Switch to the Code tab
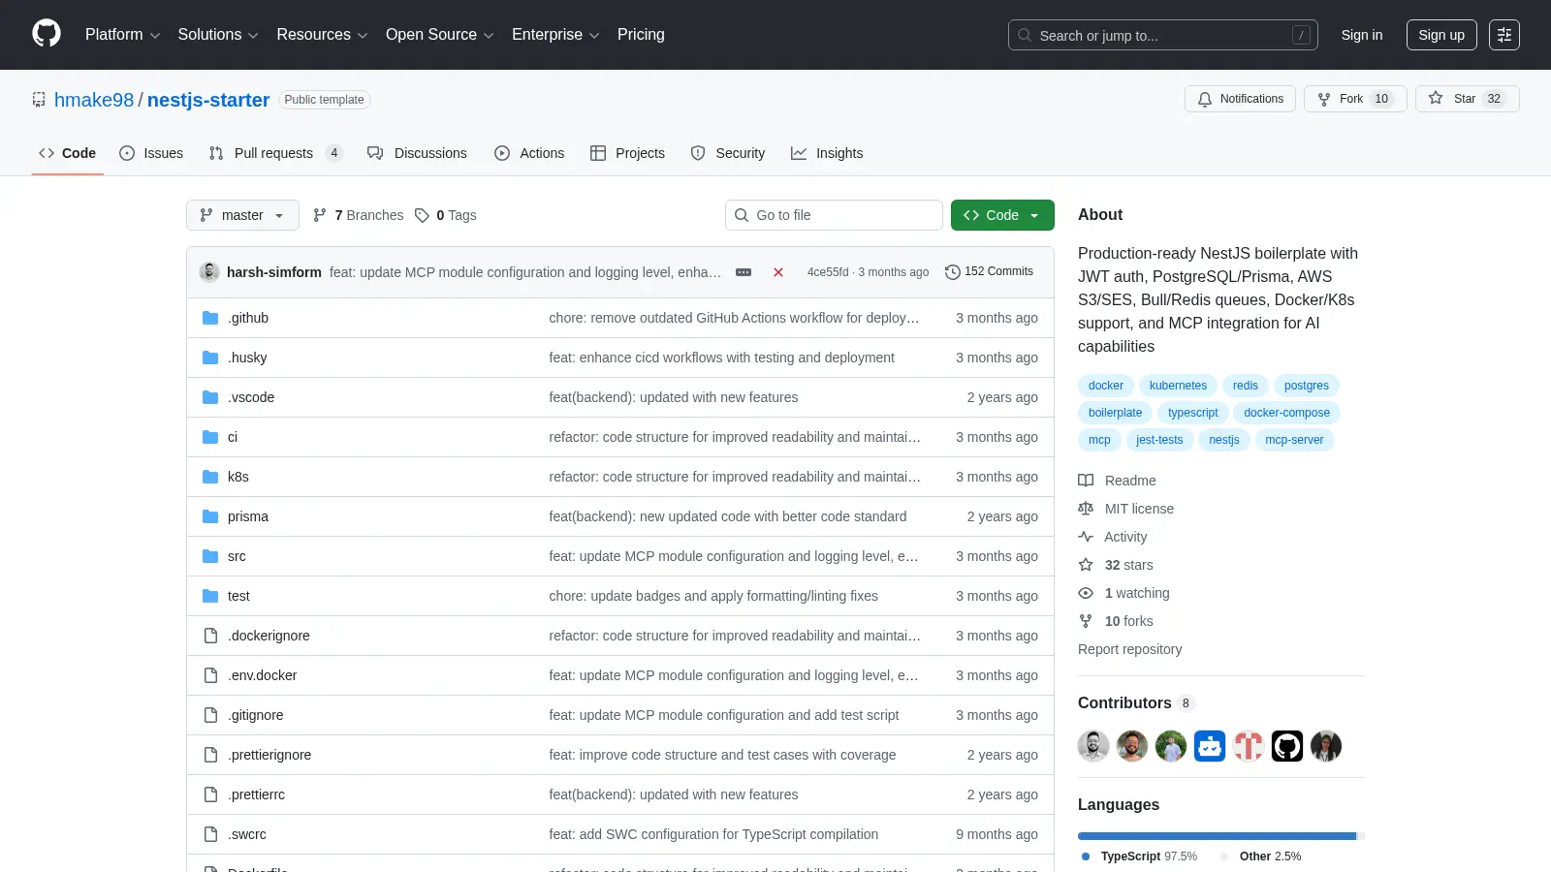The width and height of the screenshot is (1551, 872). pos(68,153)
